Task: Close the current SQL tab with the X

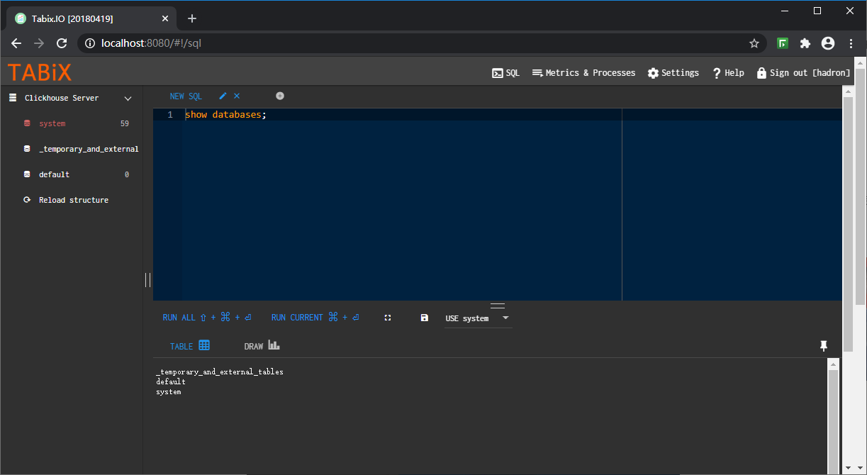Action: pyautogui.click(x=236, y=96)
